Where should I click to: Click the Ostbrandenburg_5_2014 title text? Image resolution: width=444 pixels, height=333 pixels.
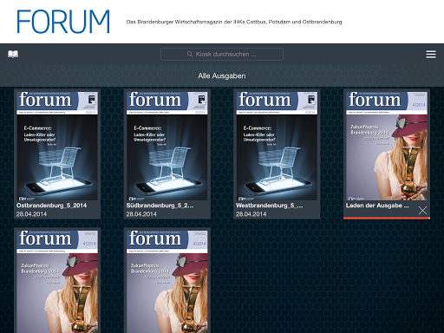(x=51, y=206)
